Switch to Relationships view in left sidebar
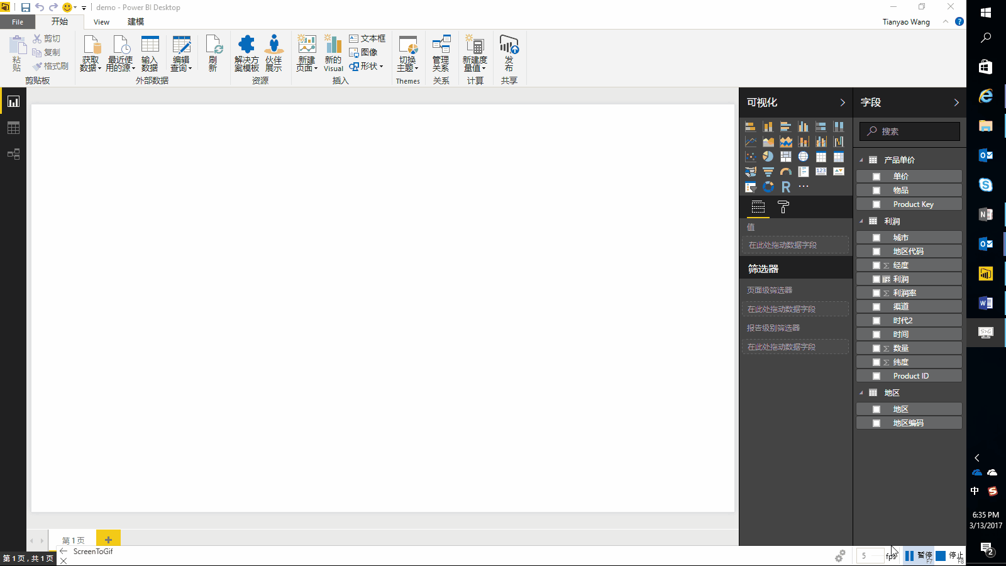 coord(13,154)
